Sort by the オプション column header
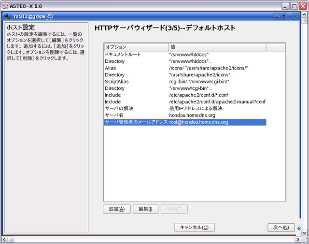The image size is (309, 244). (x=136, y=47)
